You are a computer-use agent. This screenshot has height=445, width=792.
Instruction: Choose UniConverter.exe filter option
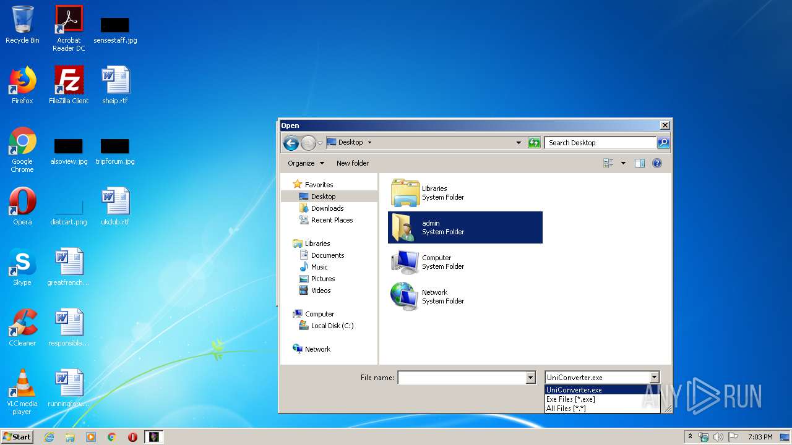click(x=602, y=390)
